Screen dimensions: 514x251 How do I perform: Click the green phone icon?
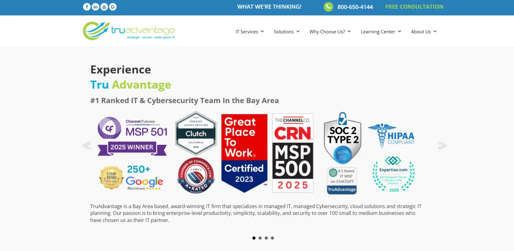[x=328, y=7]
